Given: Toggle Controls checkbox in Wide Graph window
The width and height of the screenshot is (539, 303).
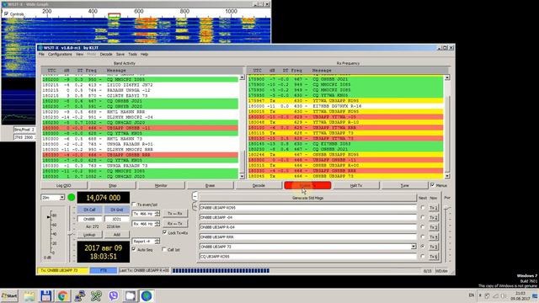Looking at the screenshot, I should (x=6, y=13).
